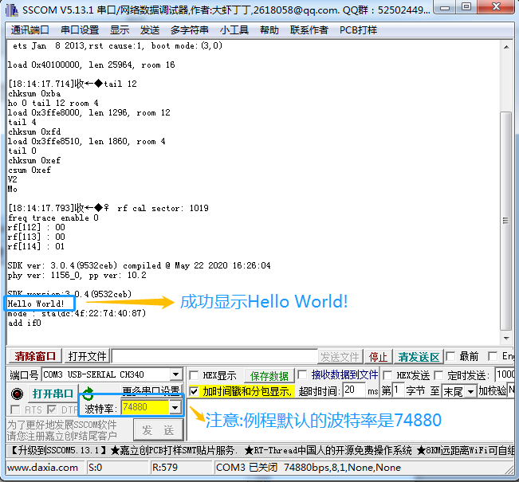
Task: Click the 定时发送 interval field showing 1000
Action: tap(505, 374)
